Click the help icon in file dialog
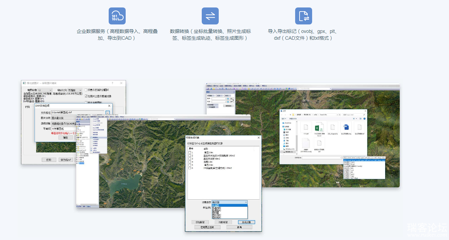 pyautogui.click(x=365, y=118)
